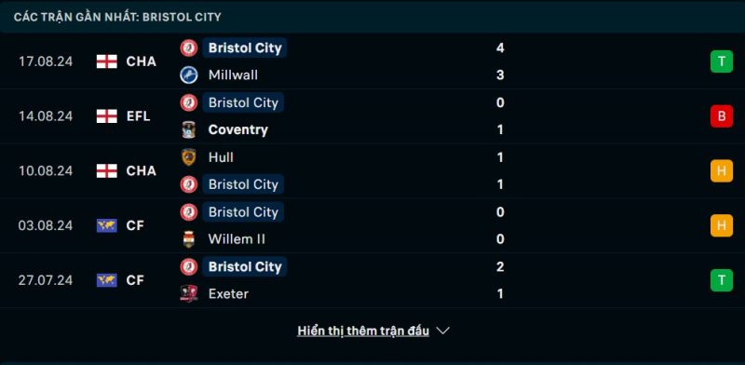This screenshot has width=745, height=365.
Task: Select CHA competition label on 10.08.24 row
Action: (x=142, y=170)
